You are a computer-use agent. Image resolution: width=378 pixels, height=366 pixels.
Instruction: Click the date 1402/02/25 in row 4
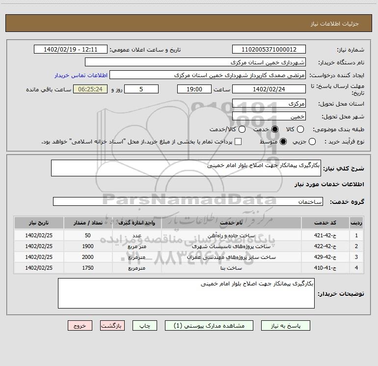click(x=39, y=268)
